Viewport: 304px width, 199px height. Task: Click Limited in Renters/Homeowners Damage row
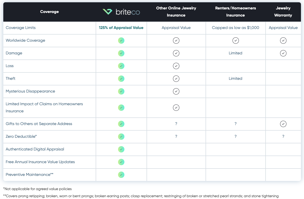point(236,53)
